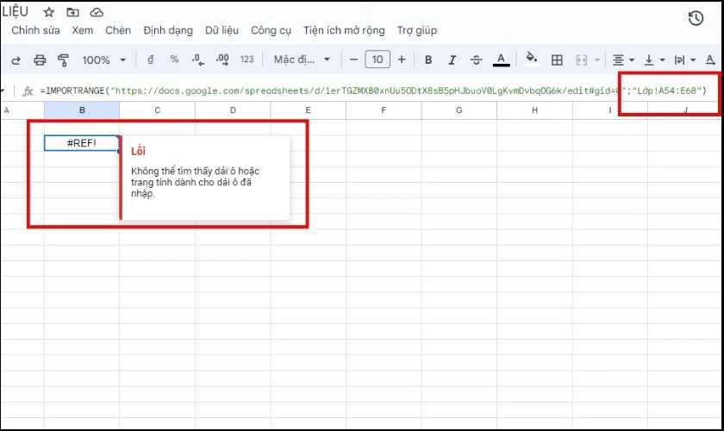
Task: Select the cell showing #REF!
Action: pos(82,143)
